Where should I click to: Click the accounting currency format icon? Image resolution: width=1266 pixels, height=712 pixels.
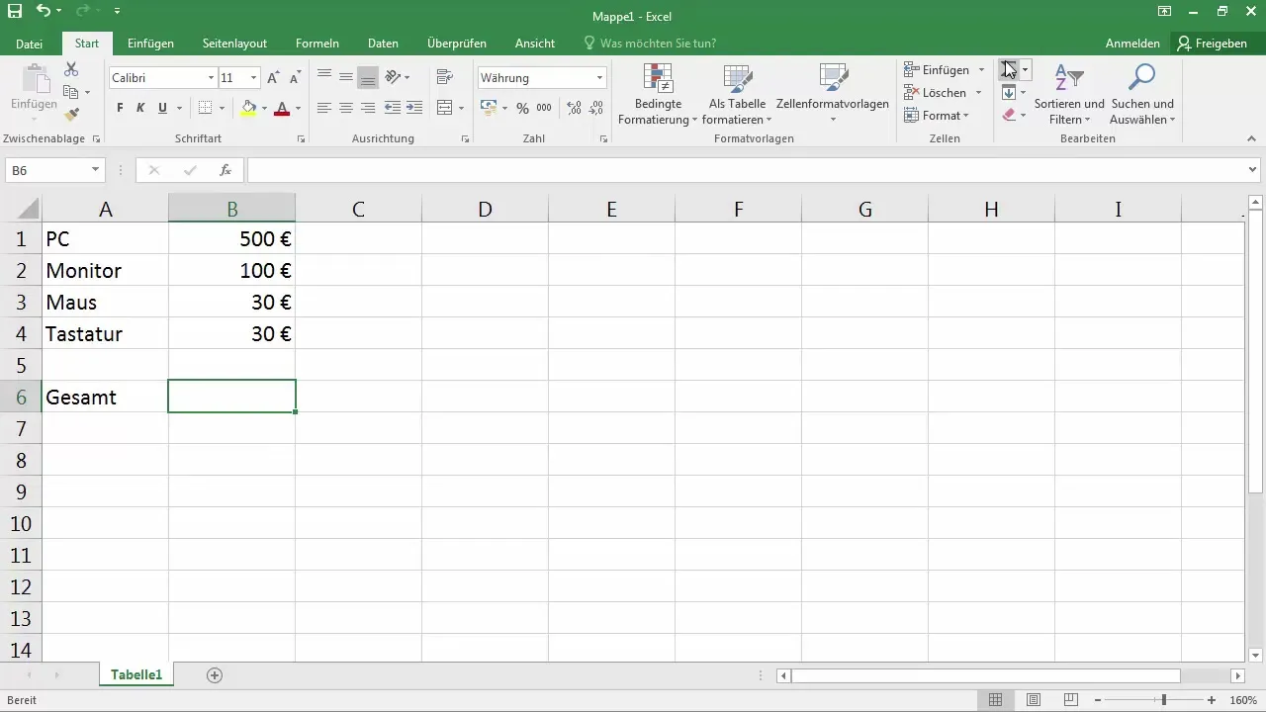[x=490, y=108]
